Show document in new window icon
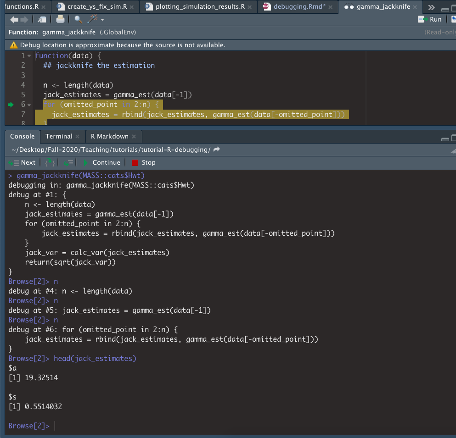456x438 pixels. click(x=42, y=20)
